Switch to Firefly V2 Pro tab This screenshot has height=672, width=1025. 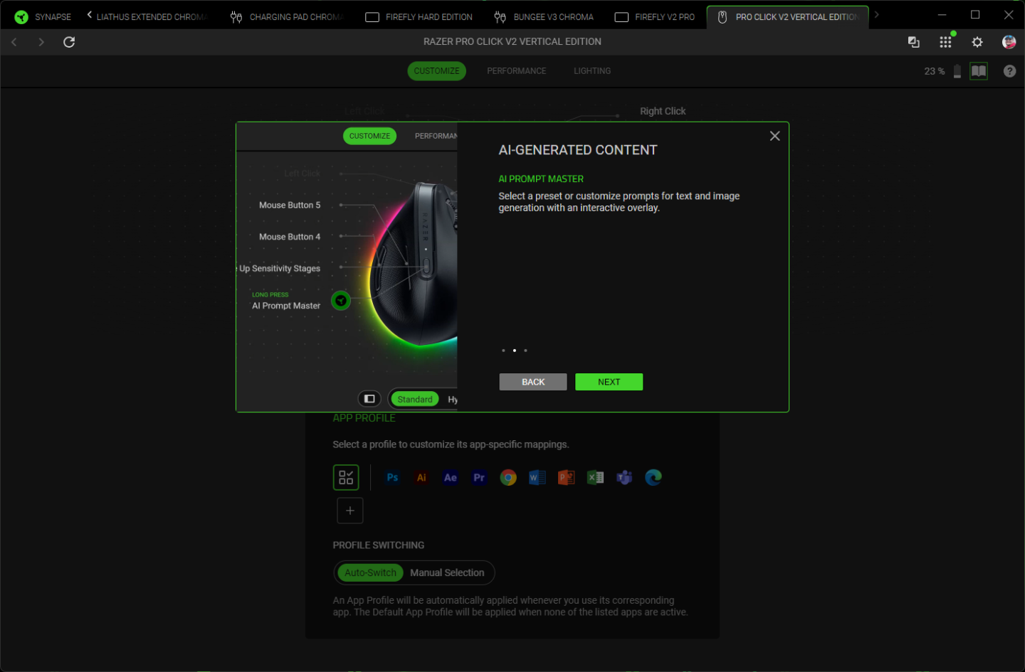[655, 16]
